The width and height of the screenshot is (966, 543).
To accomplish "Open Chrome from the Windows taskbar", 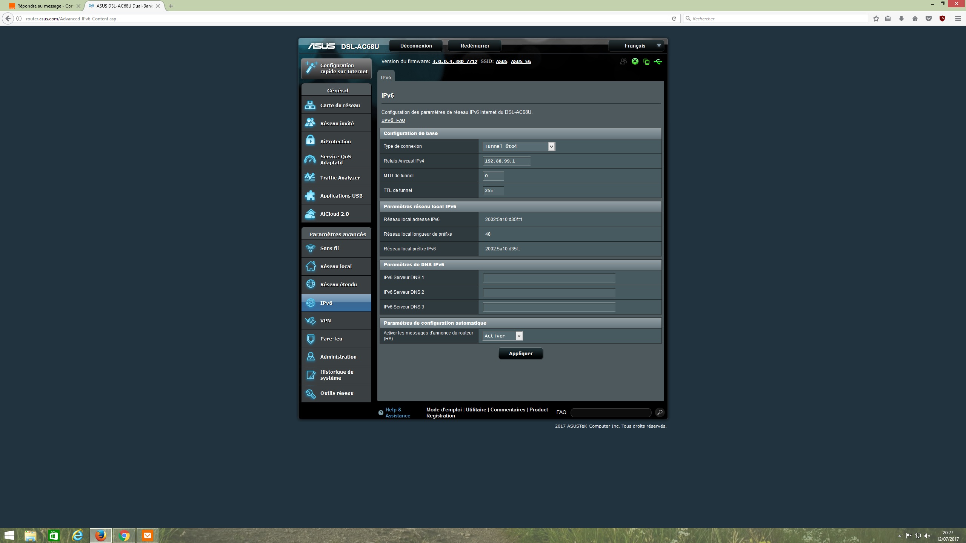I will pos(124,535).
